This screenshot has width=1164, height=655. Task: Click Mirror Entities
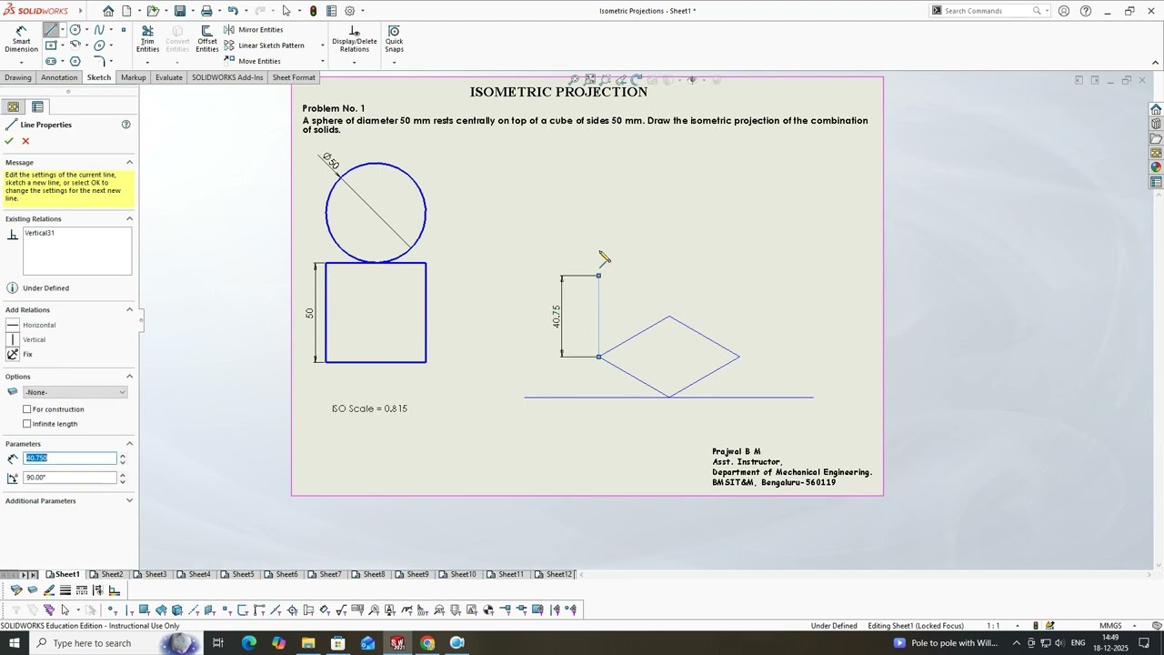(254, 30)
